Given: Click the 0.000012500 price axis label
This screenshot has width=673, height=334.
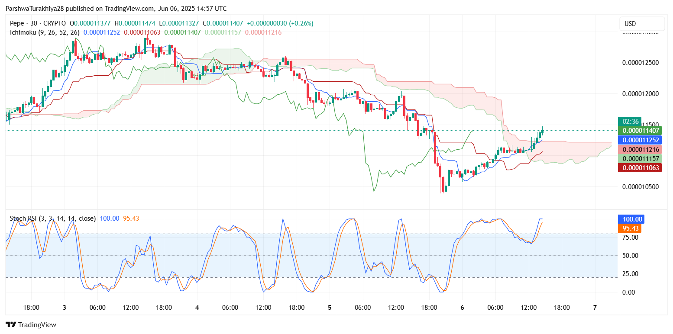Looking at the screenshot, I should click(x=641, y=63).
